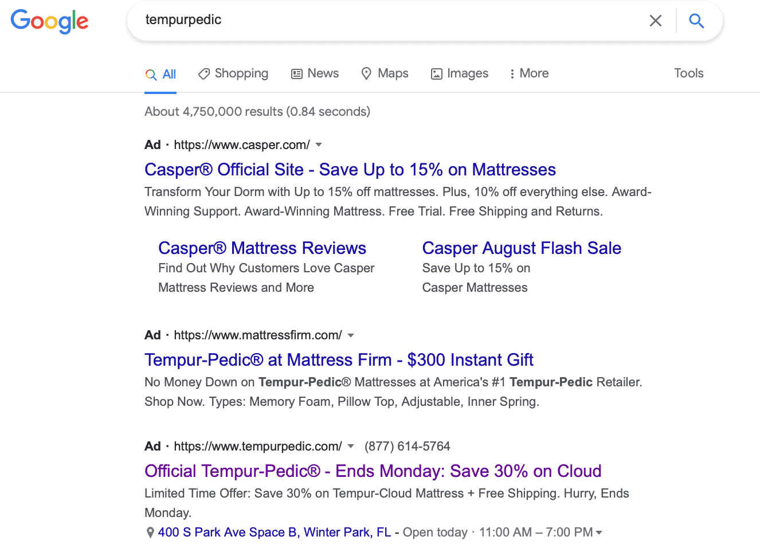The width and height of the screenshot is (760, 556).
Task: Click the map pin icon beside 400 S Park Ave
Action: (150, 532)
